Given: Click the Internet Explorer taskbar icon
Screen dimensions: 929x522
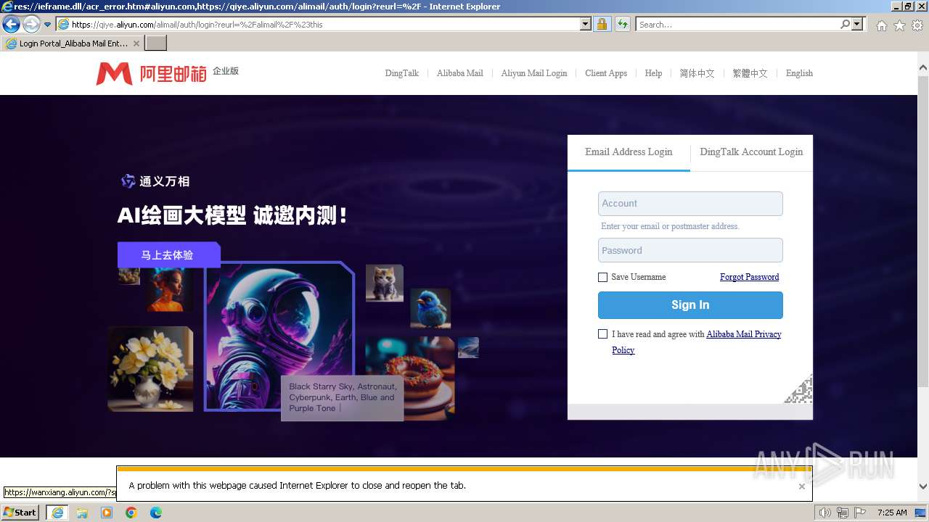Looking at the screenshot, I should tap(57, 513).
